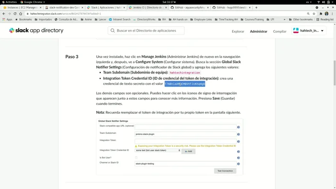Image resolution: width=336 pixels, height=189 pixels.
Task: Open the Employee Links bookmark folder
Action: (x=201, y=20)
